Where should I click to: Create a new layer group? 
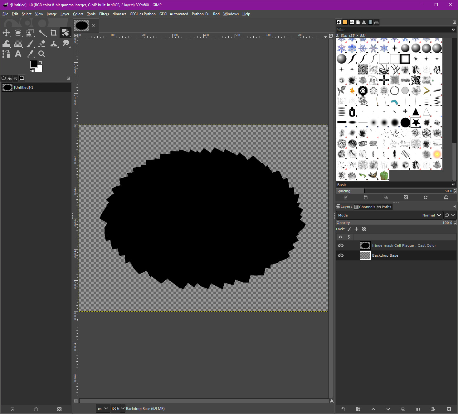tap(358, 409)
